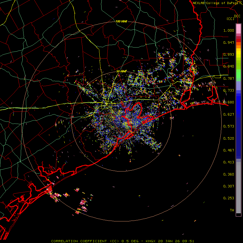The image size is (243, 243).
Task: Click the gray segment of the color bar
Action: (x=238, y=188)
